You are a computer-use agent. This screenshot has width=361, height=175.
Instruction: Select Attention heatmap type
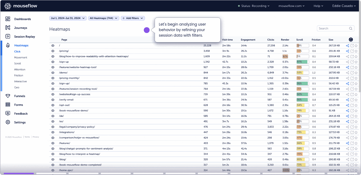tap(20, 70)
